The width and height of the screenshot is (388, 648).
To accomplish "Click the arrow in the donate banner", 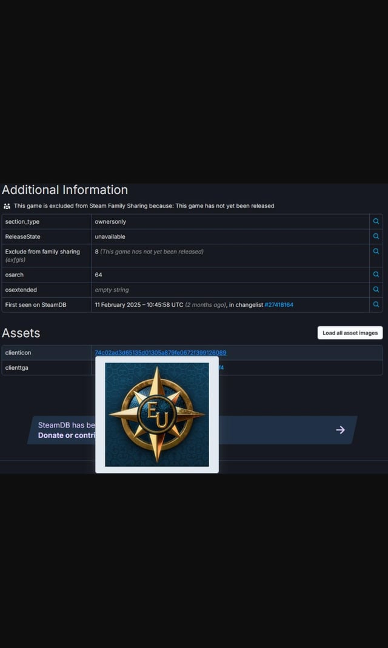I will [x=340, y=430].
